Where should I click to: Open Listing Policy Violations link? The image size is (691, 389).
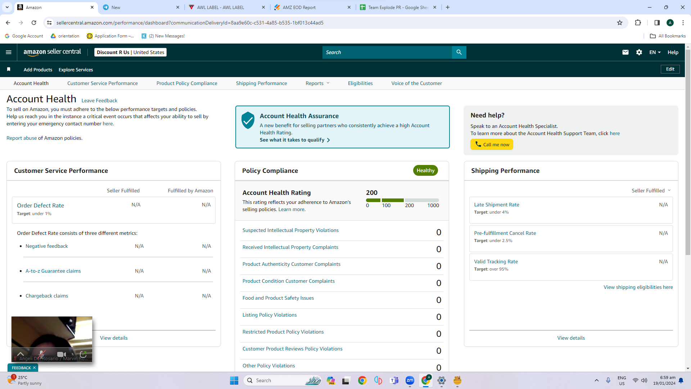(x=270, y=315)
